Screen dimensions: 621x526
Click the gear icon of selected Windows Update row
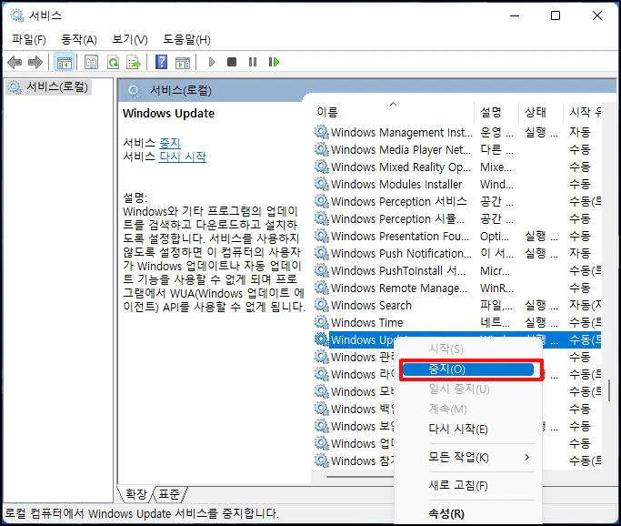[322, 339]
